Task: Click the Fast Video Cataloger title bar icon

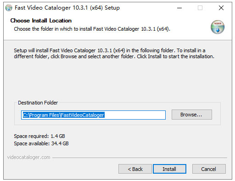Action: tap(9, 8)
